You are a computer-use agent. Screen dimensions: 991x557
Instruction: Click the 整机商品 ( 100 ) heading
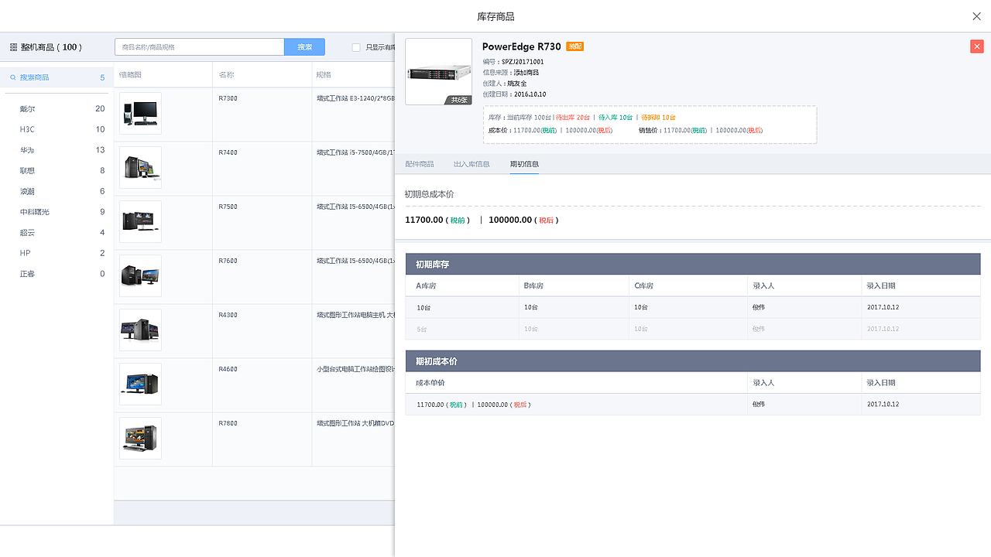tap(51, 47)
